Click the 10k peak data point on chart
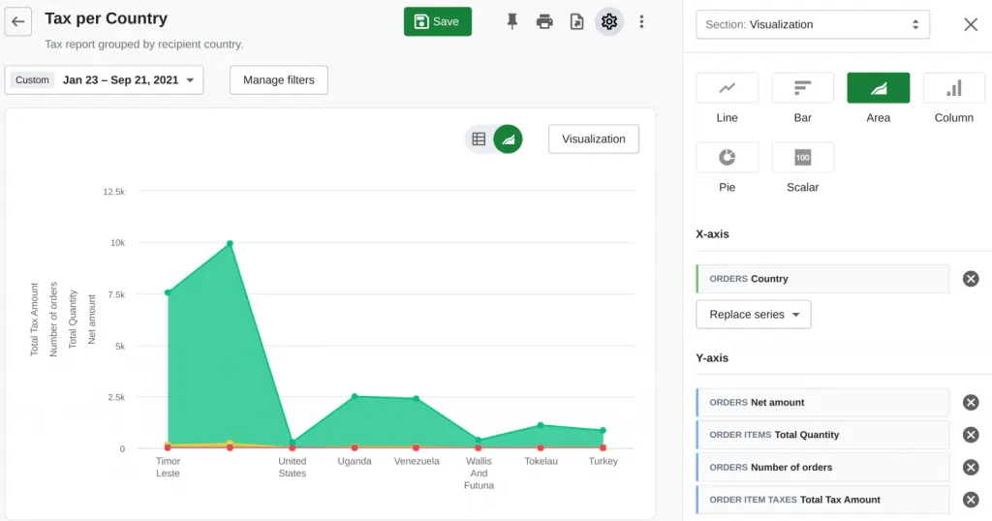Screen dimensions: 992x521 point(230,243)
